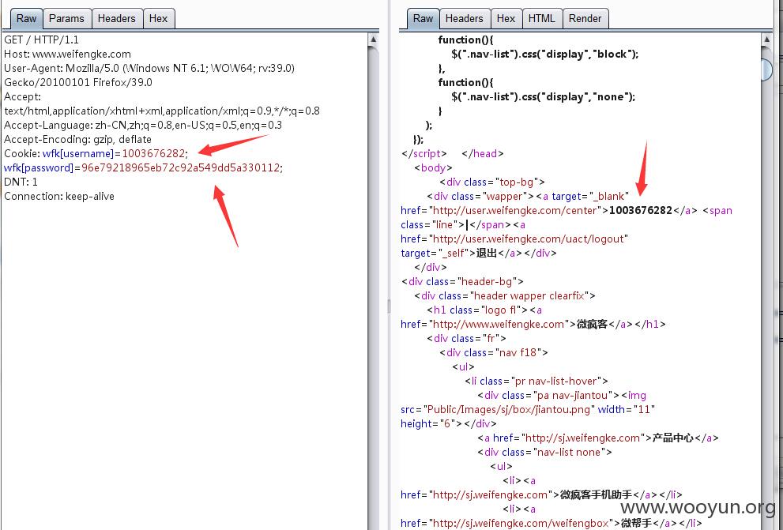Click user center URL in response
This screenshot has width=783, height=530.
[515, 211]
